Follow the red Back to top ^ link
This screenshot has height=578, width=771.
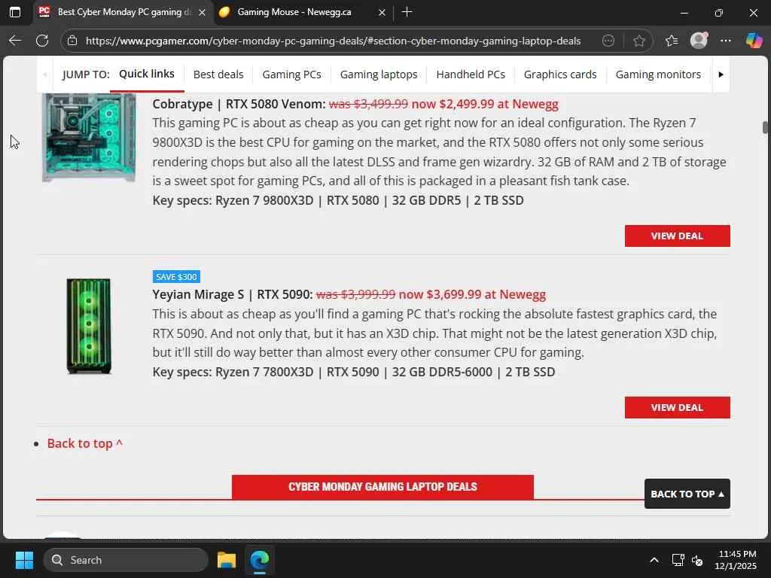(x=84, y=443)
